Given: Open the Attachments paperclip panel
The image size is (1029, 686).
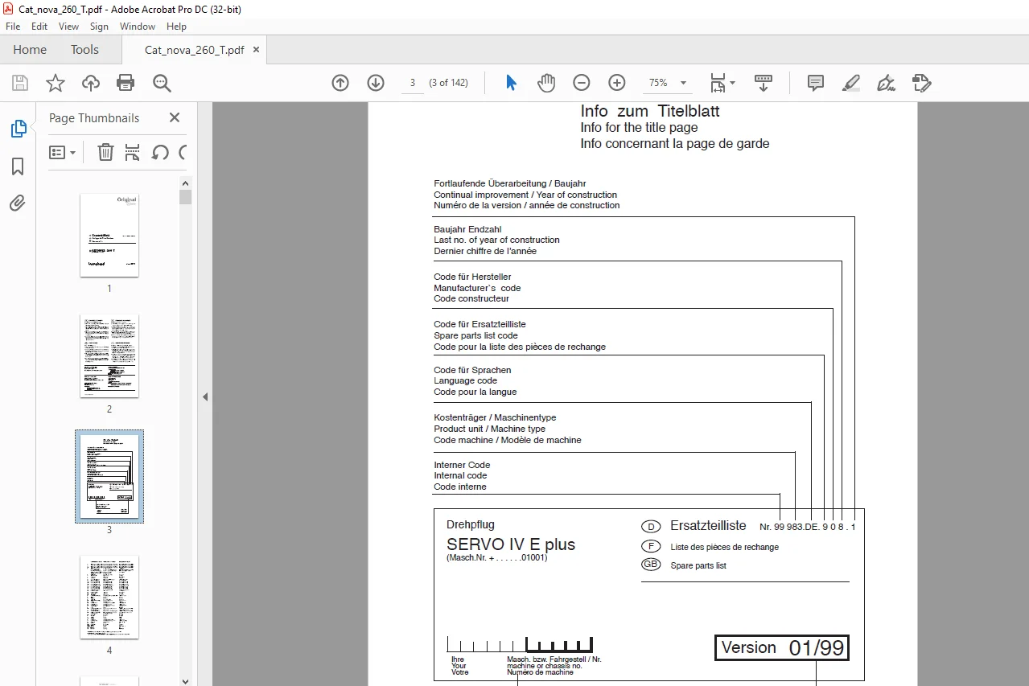Looking at the screenshot, I should click(x=18, y=203).
